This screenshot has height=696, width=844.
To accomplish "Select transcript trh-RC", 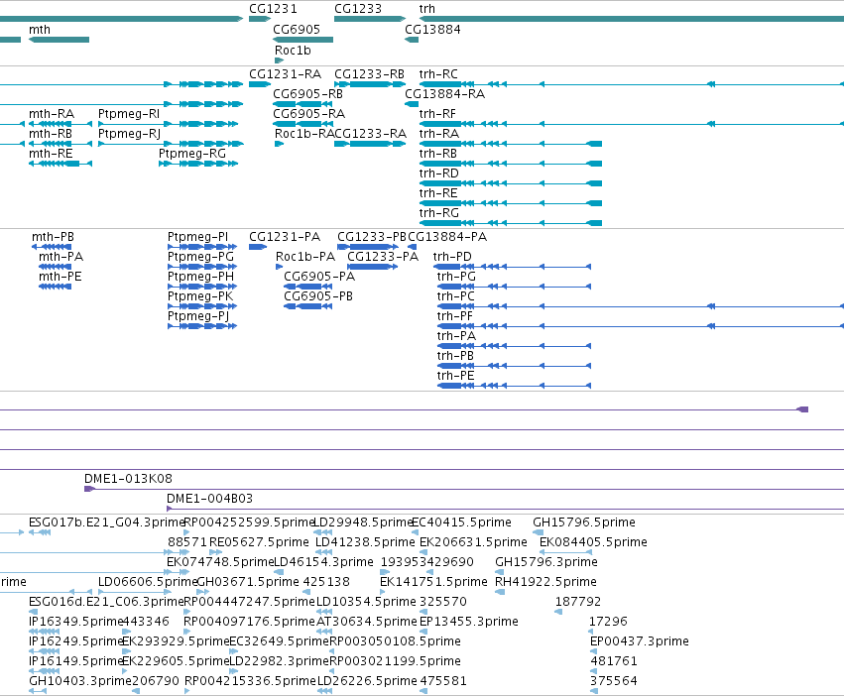I will pyautogui.click(x=632, y=84).
